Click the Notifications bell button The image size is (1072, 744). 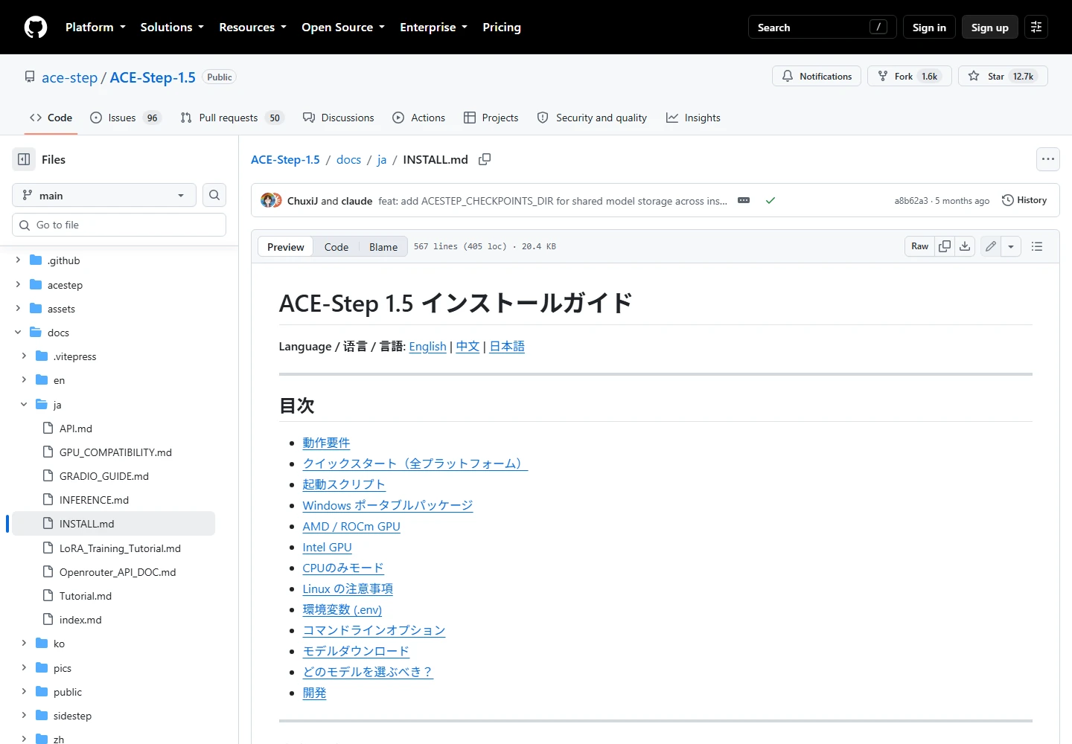point(817,76)
